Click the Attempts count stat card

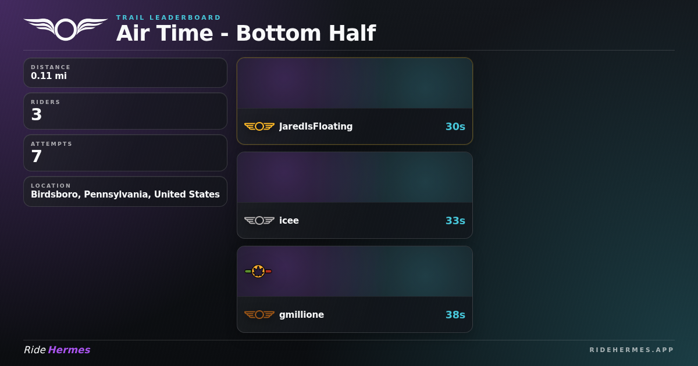click(x=125, y=153)
